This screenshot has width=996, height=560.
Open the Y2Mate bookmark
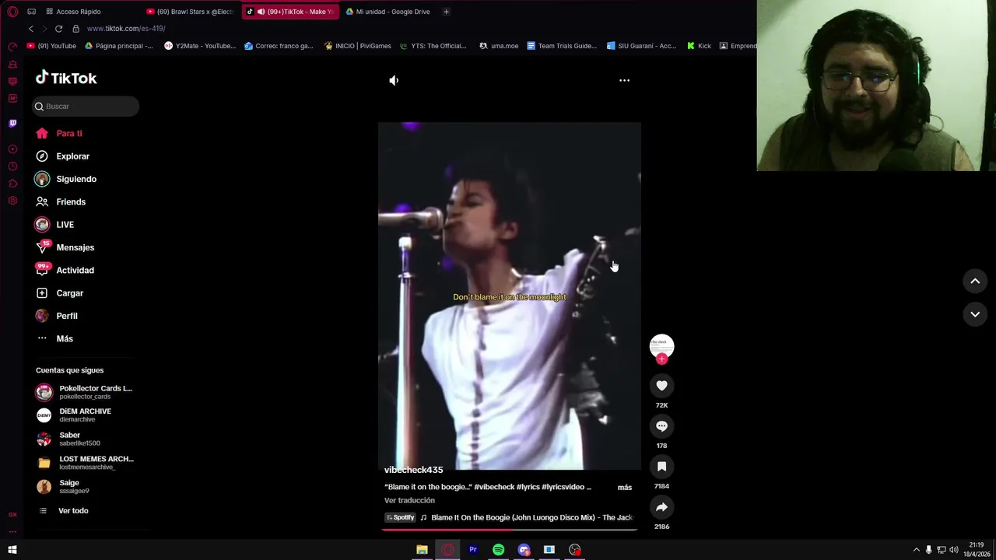click(x=200, y=46)
